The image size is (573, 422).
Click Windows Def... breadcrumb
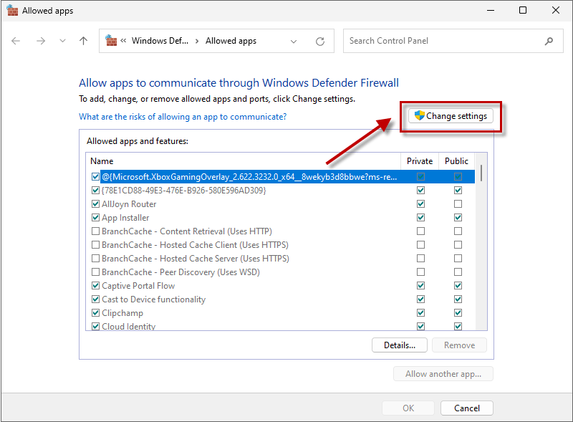pos(160,41)
